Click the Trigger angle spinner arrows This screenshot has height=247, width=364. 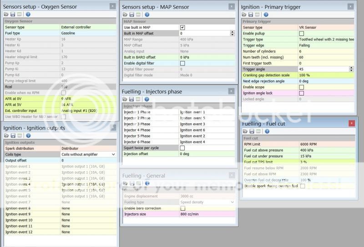[x=351, y=69]
